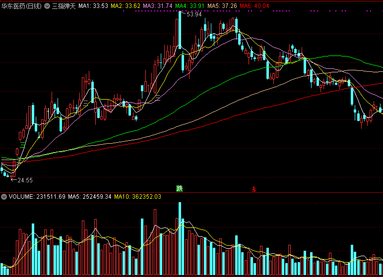Select the MA6: 40.04 label

255,6
